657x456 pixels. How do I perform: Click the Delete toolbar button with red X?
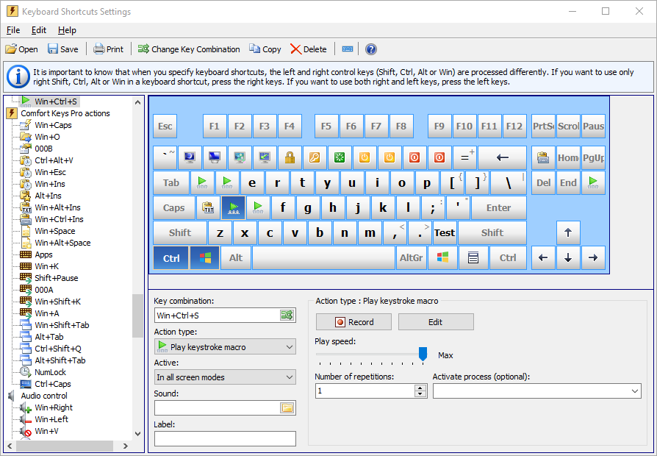[308, 49]
